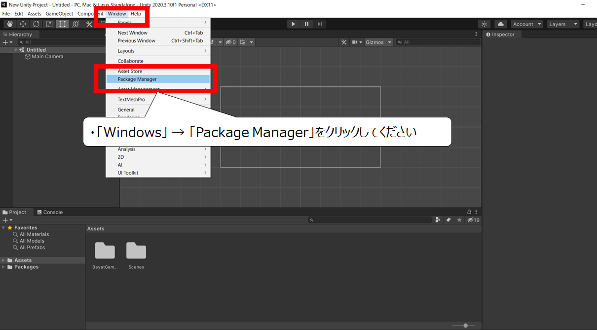The width and height of the screenshot is (597, 330).
Task: Expand the Assets folder tree arrow
Action: [3, 260]
